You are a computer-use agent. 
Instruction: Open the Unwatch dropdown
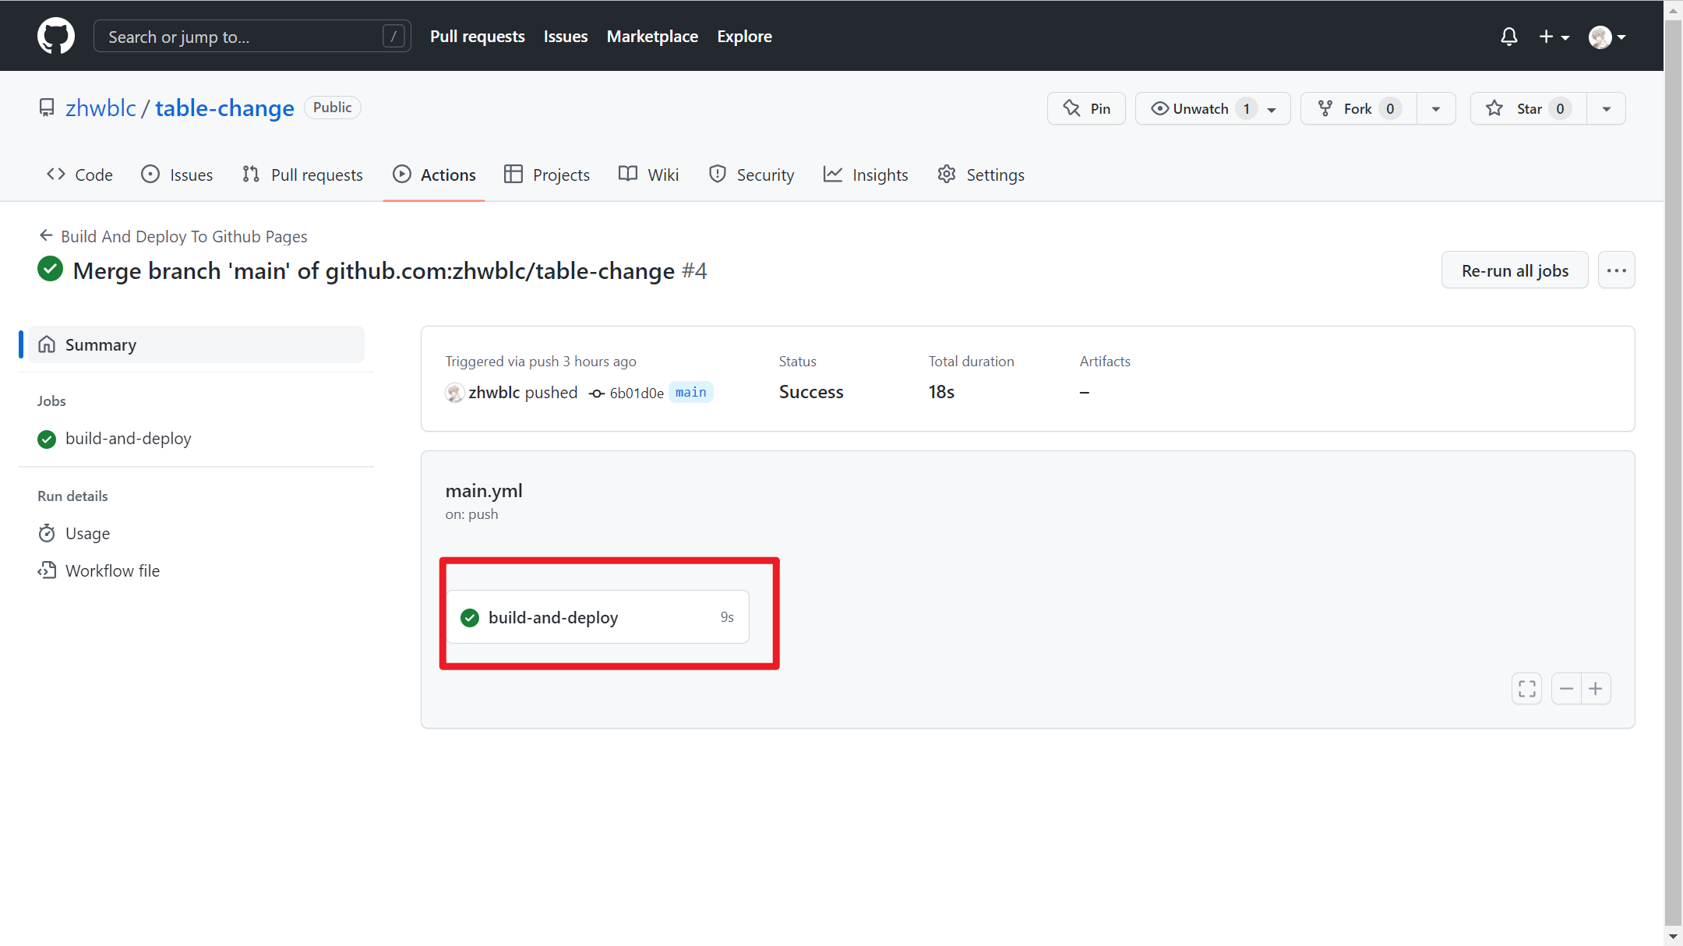(x=1212, y=108)
